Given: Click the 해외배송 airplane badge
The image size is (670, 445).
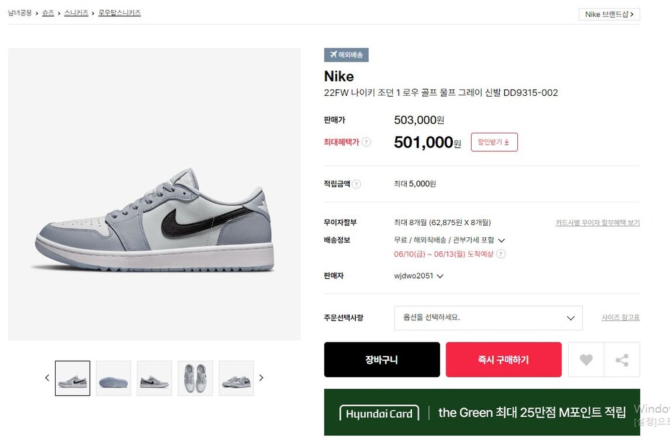Looking at the screenshot, I should pyautogui.click(x=346, y=55).
